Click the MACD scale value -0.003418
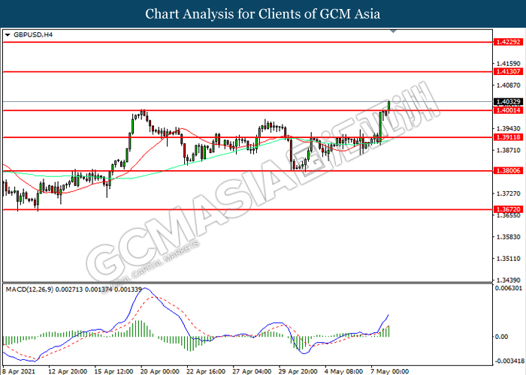Image resolution: width=526 pixels, height=375 pixels. 509,361
